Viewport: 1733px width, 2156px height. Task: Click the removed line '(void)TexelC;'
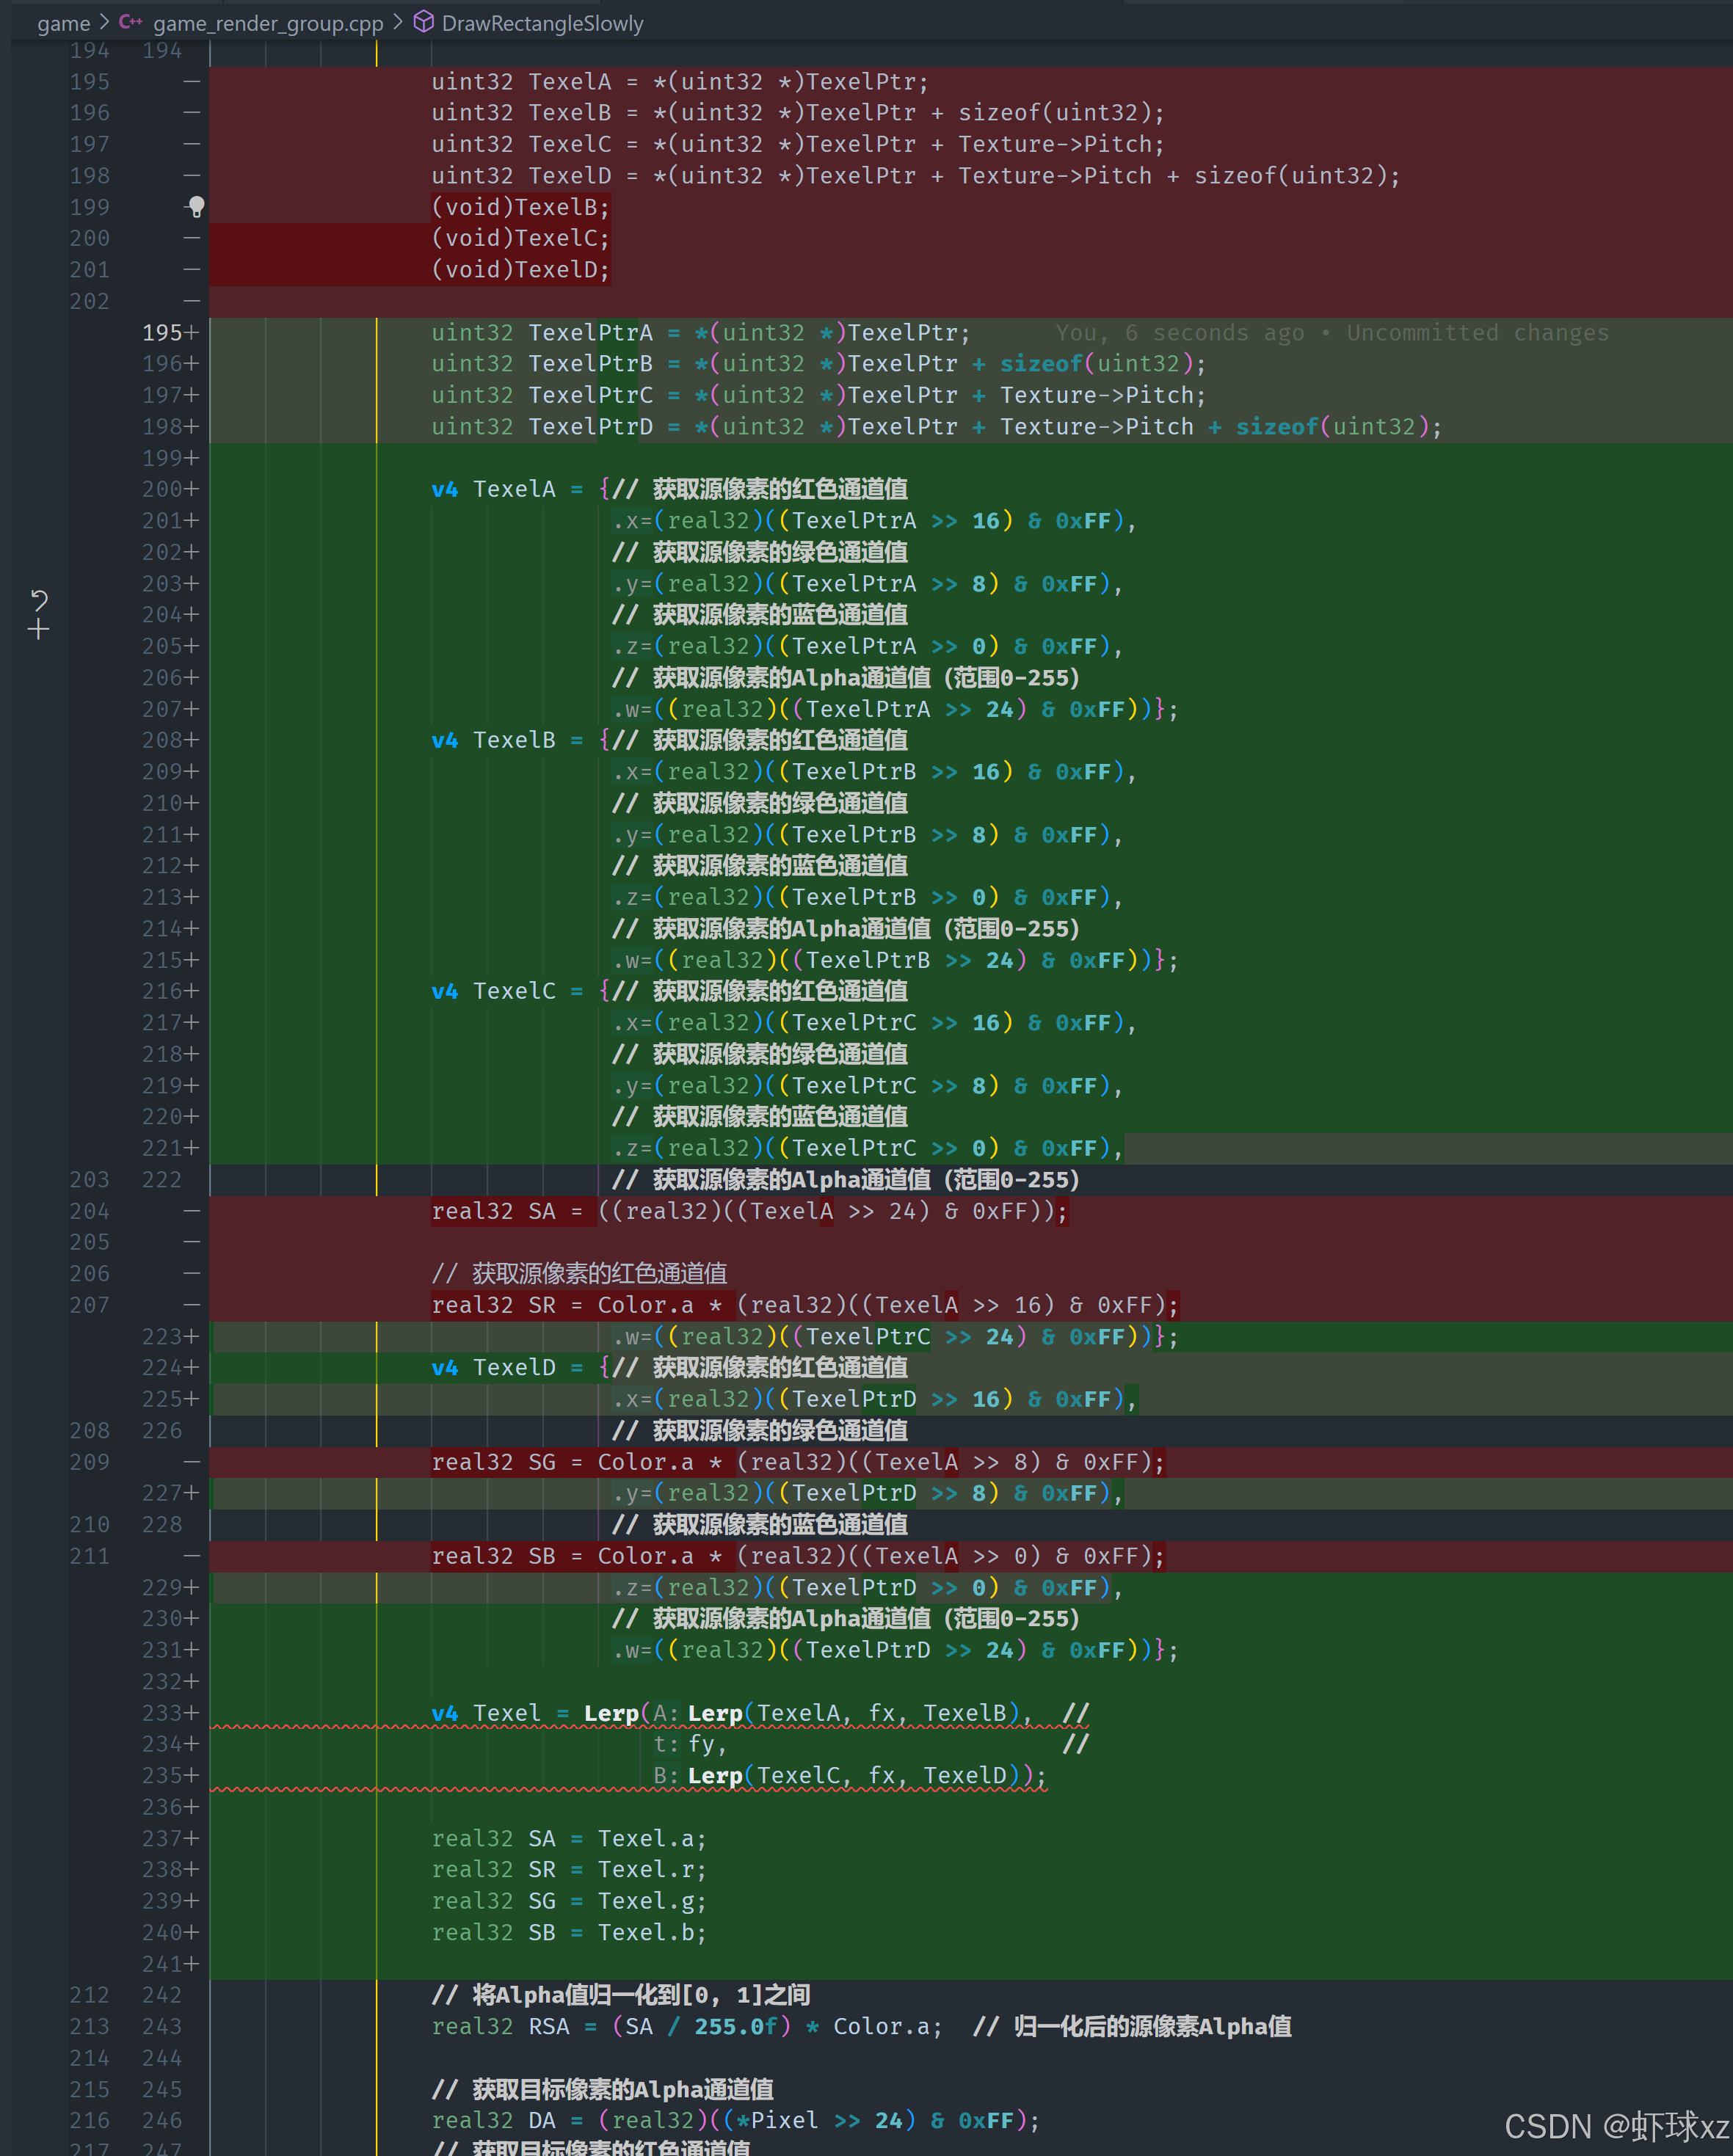[x=520, y=238]
